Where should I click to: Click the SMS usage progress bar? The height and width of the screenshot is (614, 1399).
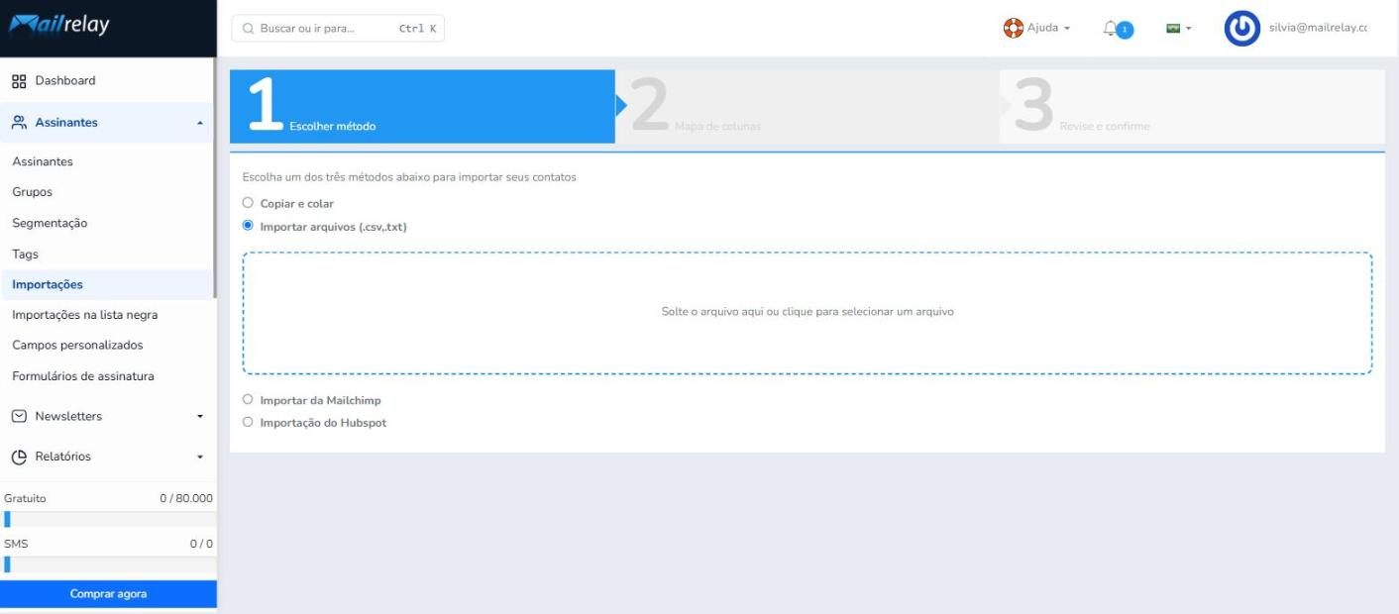tap(108, 564)
